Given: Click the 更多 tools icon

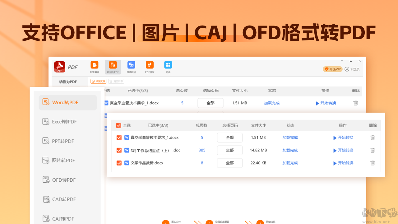Looking at the screenshot, I should (168, 67).
